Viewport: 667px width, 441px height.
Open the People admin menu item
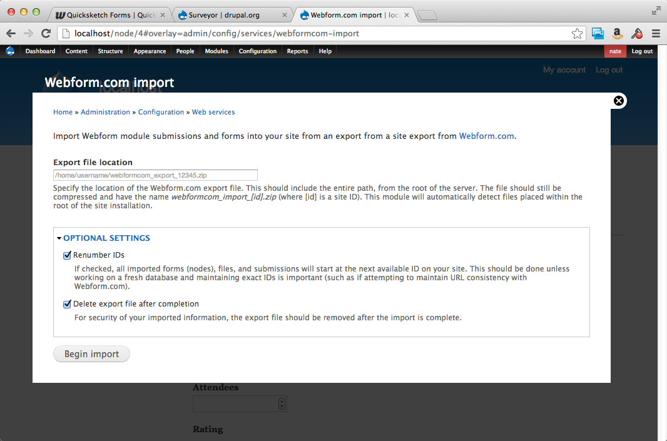[185, 51]
